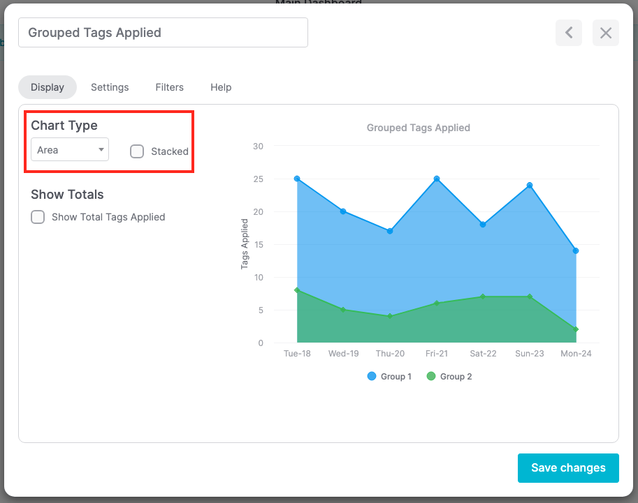
Task: Click the X close icon in the dialog
Action: pyautogui.click(x=605, y=33)
